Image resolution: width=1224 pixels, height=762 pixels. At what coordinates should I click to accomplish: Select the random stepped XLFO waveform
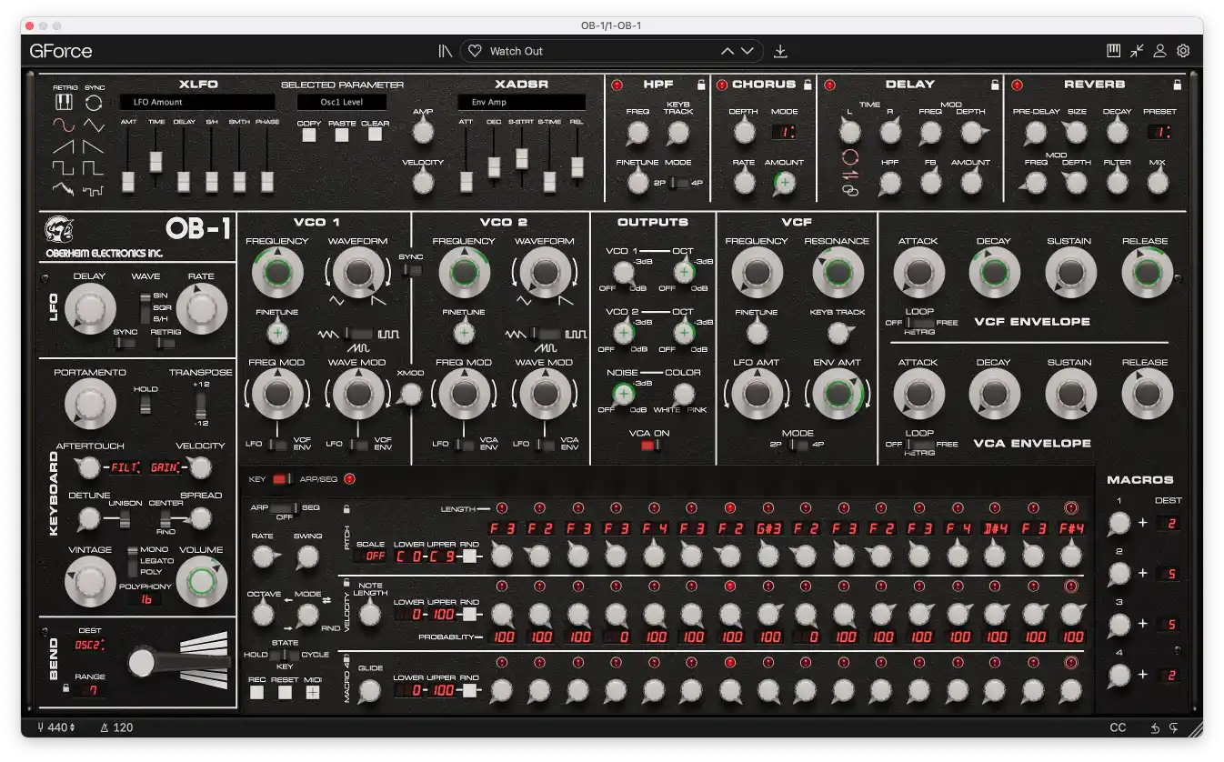pos(94,189)
